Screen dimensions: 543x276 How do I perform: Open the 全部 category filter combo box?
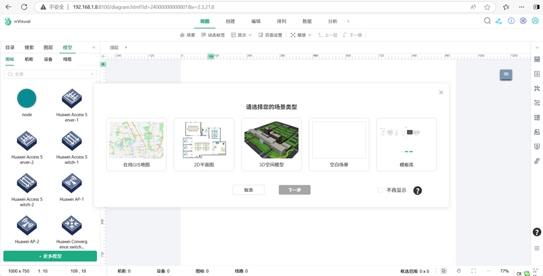tap(50, 74)
